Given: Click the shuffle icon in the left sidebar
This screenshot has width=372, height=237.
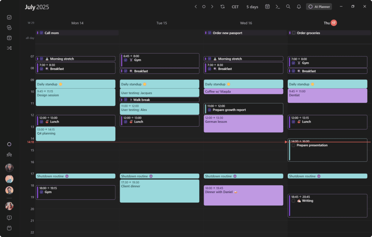Looking at the screenshot, I should tap(9, 48).
